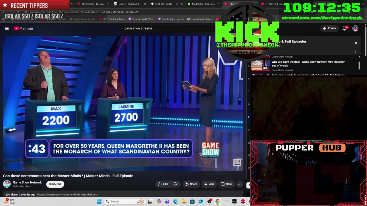Image resolution: width=367 pixels, height=206 pixels.
Task: Open OBS Studio from the taskbar
Action: coord(209,201)
